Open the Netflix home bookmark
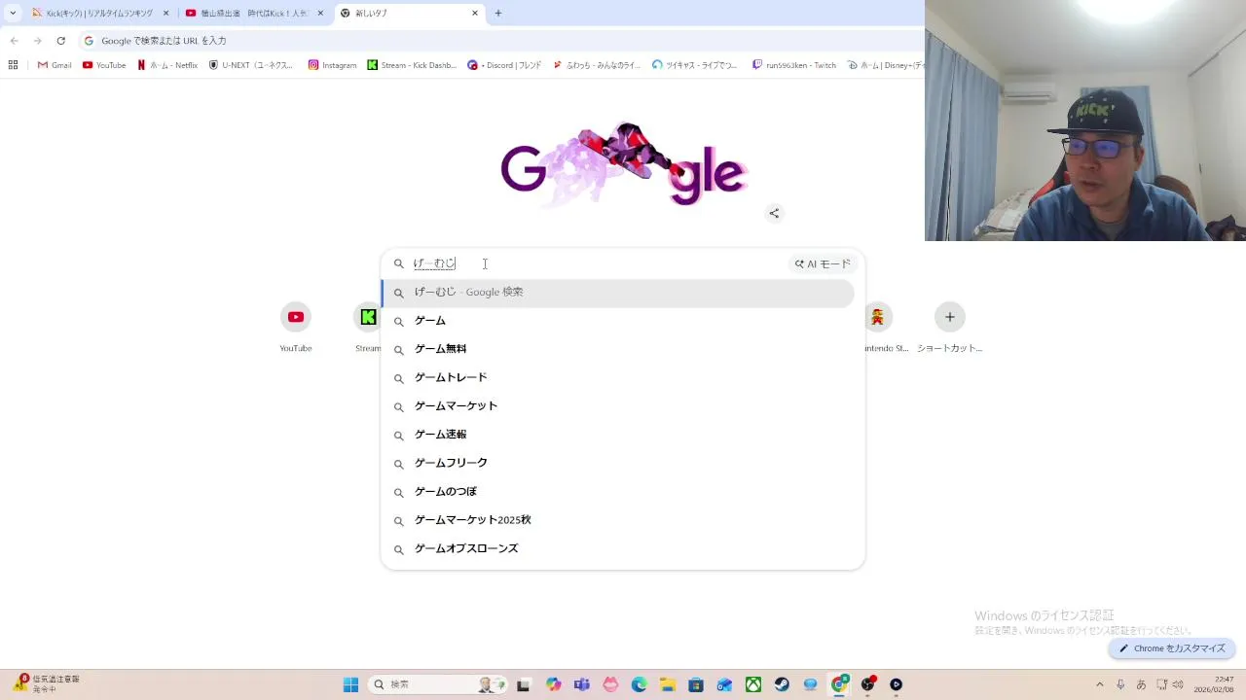Image resolution: width=1246 pixels, height=700 pixels. pyautogui.click(x=167, y=65)
